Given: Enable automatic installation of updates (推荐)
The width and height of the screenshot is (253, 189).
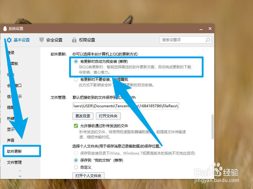Looking at the screenshot, I should point(75,62).
